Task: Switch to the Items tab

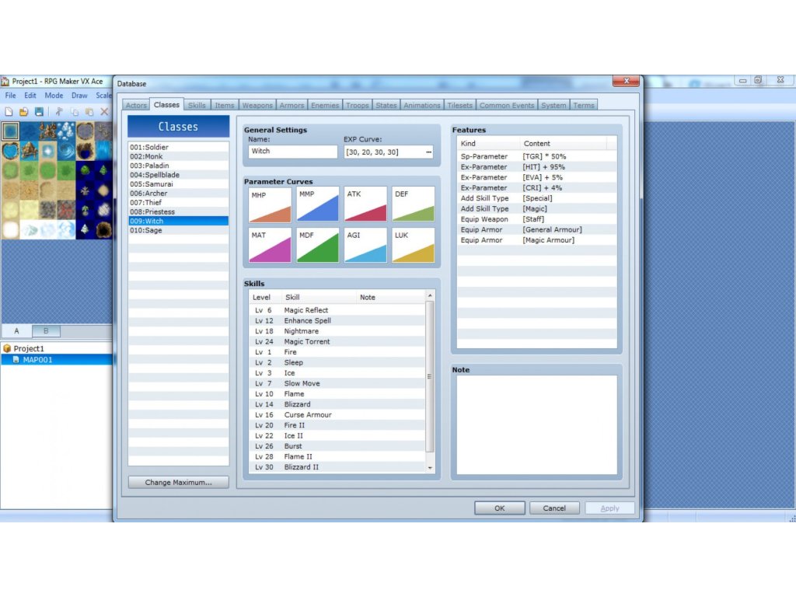Action: pos(225,105)
